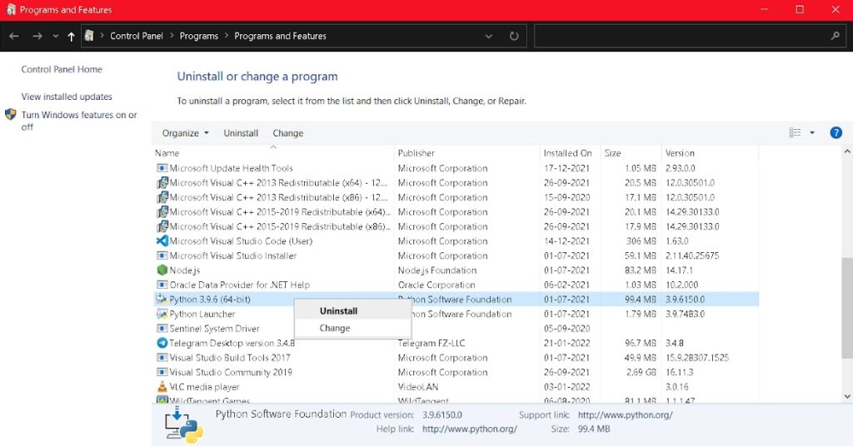Screen dimensions: 853x446
Task: Select Visual Studio Build Tools 2017 icon
Action: pyautogui.click(x=162, y=358)
